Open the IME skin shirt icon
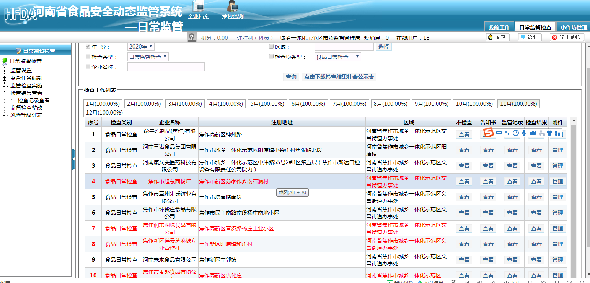This screenshot has height=283, width=590. 549,133
